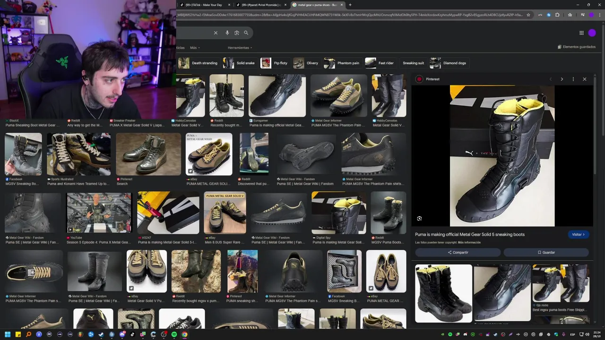This screenshot has height=340, width=605.
Task: Open the YouTube 'Season 5 Episode 4' thumbnail
Action: pos(99,212)
